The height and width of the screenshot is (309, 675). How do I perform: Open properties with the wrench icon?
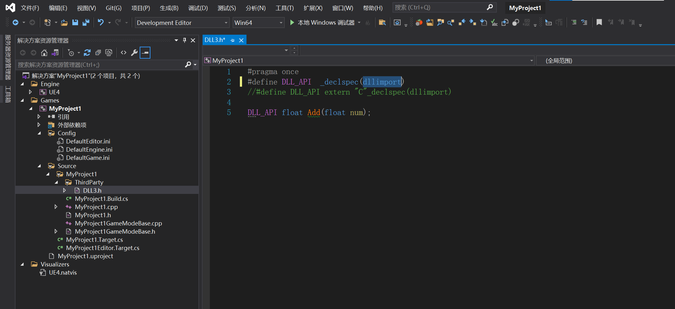pyautogui.click(x=134, y=53)
